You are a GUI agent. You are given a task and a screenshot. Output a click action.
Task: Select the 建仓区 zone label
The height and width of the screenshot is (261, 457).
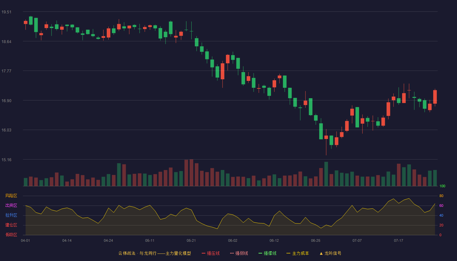click(11, 225)
